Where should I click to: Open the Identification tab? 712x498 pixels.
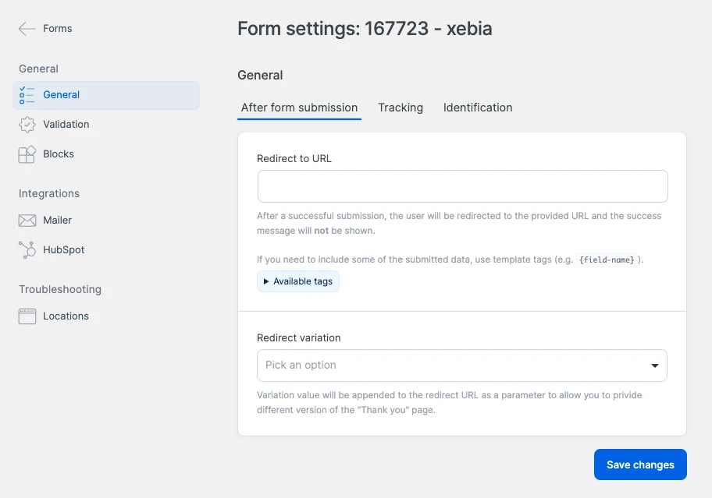click(477, 108)
